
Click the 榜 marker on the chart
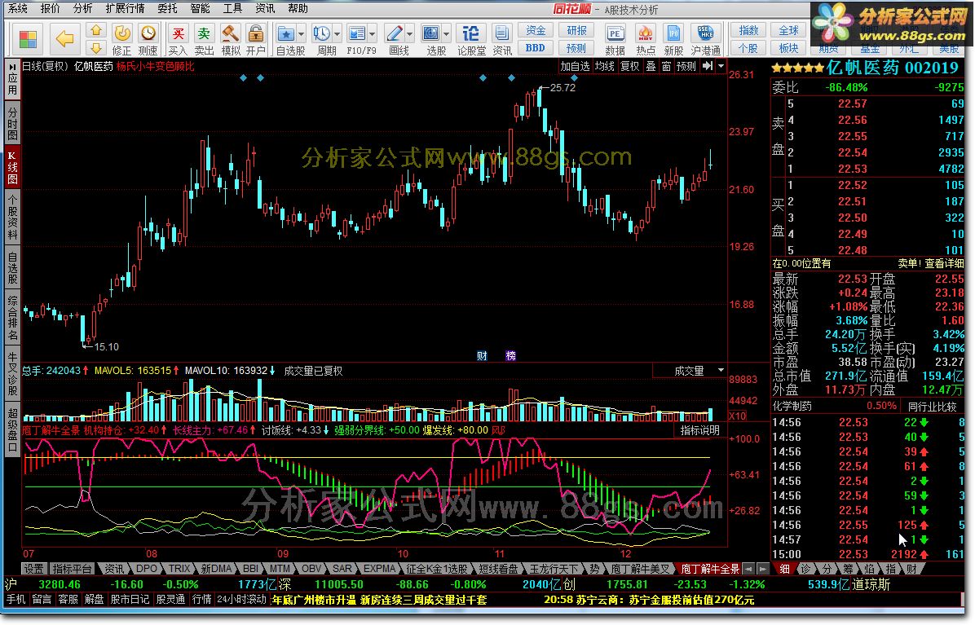[510, 355]
